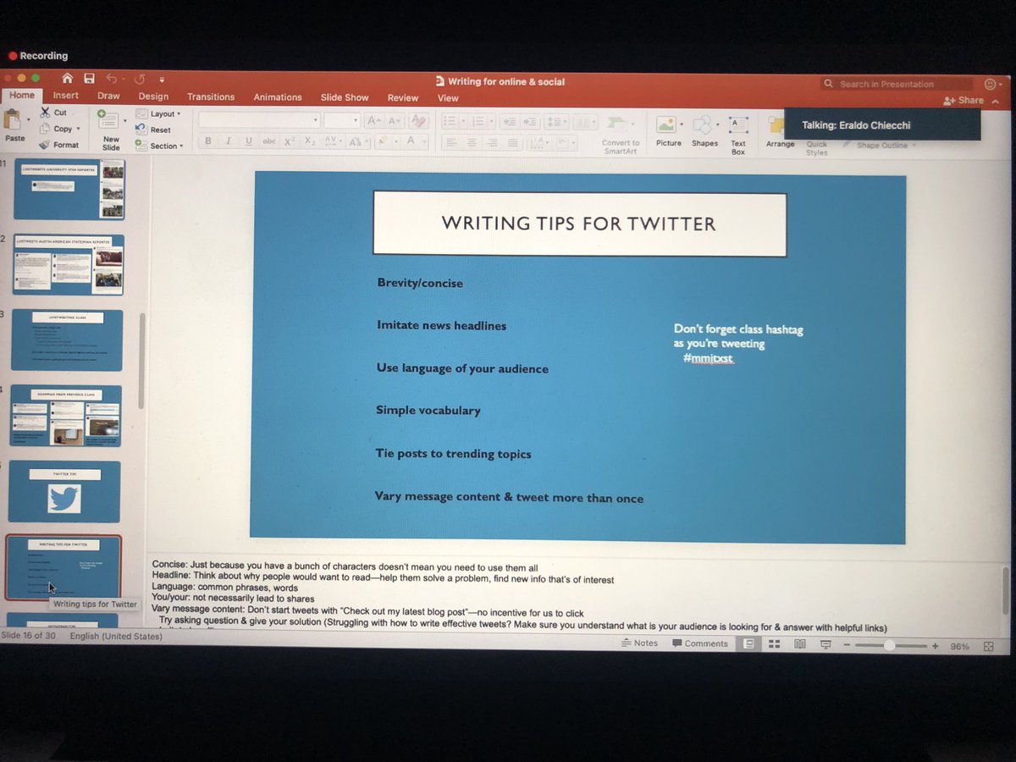This screenshot has height=762, width=1016.
Task: Click the Slide Sorter view icon
Action: 774,644
